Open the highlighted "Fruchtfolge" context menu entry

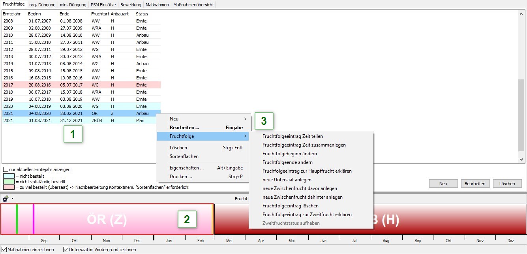click(203, 136)
